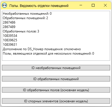Maximize the window with the square icon
This screenshot has height=107, width=112.
pos(93,5)
